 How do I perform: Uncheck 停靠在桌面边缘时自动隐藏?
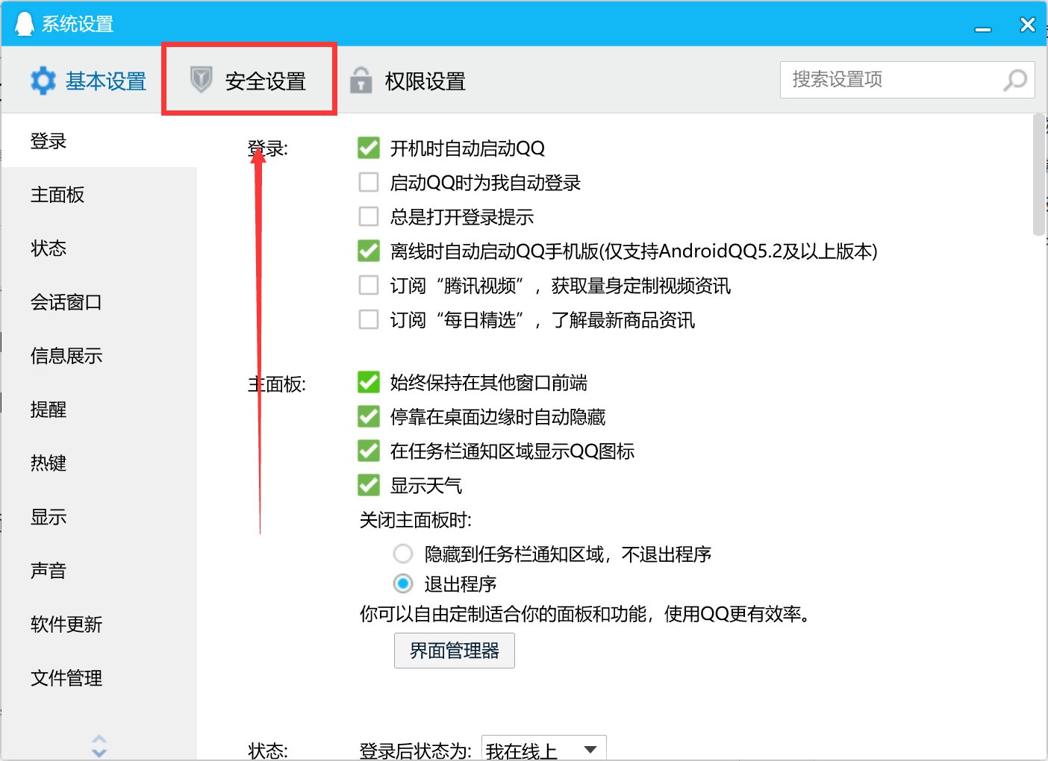368,416
